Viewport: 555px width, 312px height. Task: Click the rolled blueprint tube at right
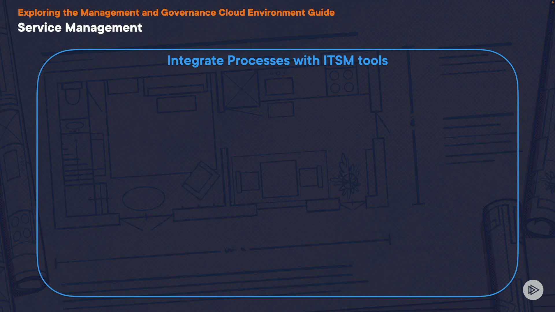point(502,231)
